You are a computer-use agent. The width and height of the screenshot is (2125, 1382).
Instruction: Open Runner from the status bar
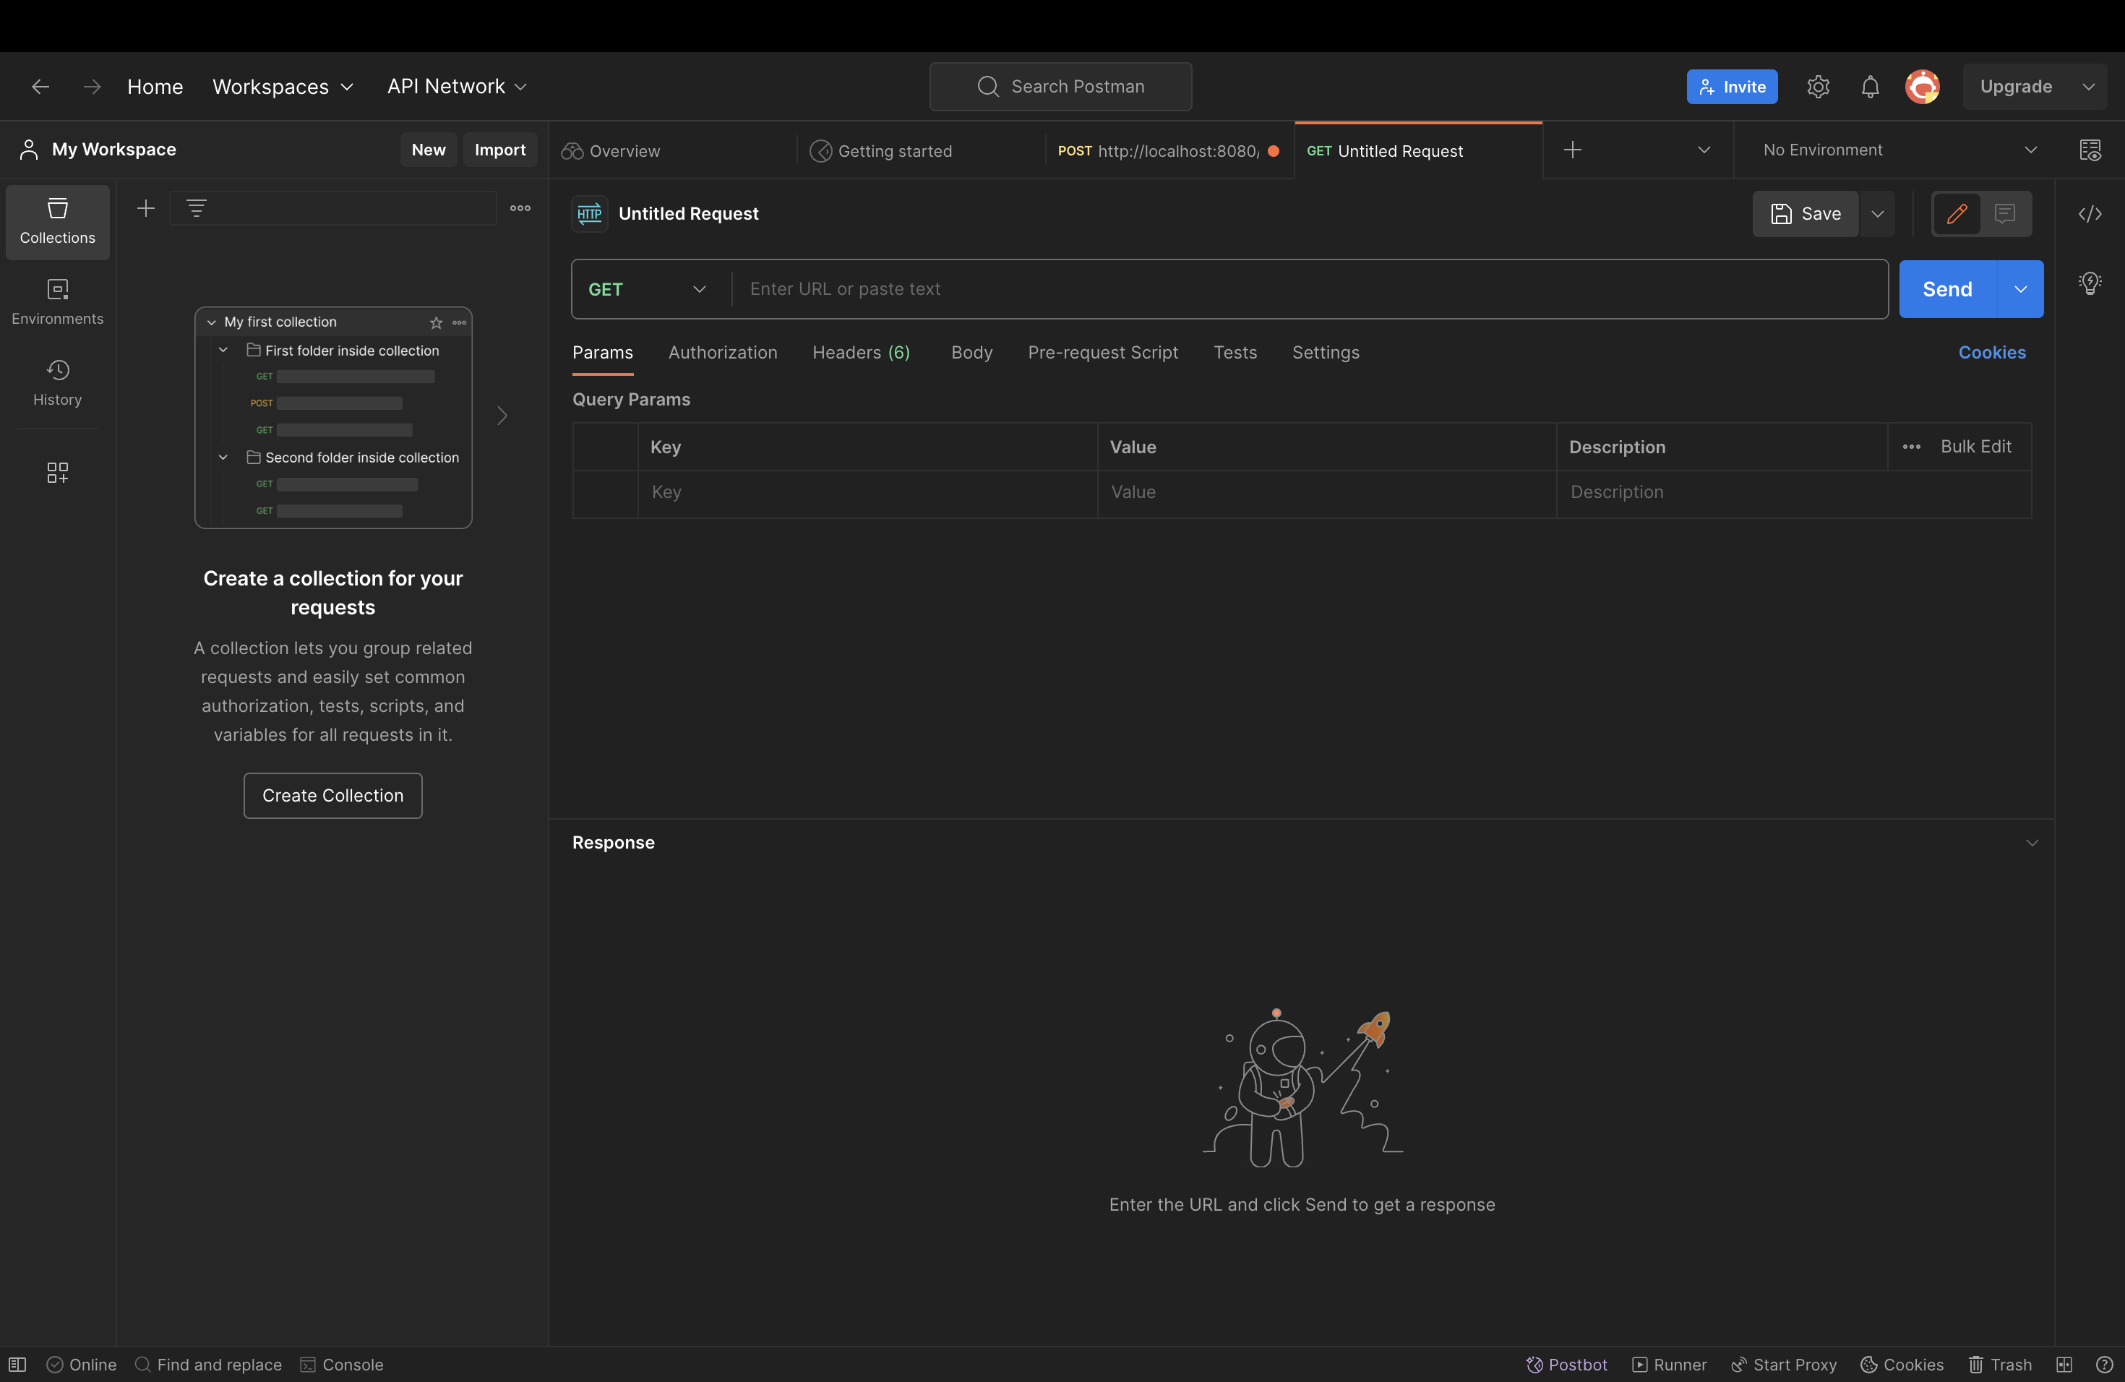pyautogui.click(x=1669, y=1364)
